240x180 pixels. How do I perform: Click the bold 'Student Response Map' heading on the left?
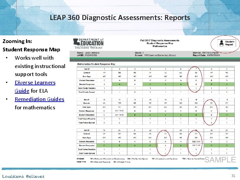pyautogui.click(x=31, y=50)
